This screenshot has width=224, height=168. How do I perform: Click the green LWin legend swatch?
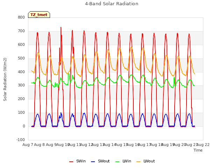117,162
